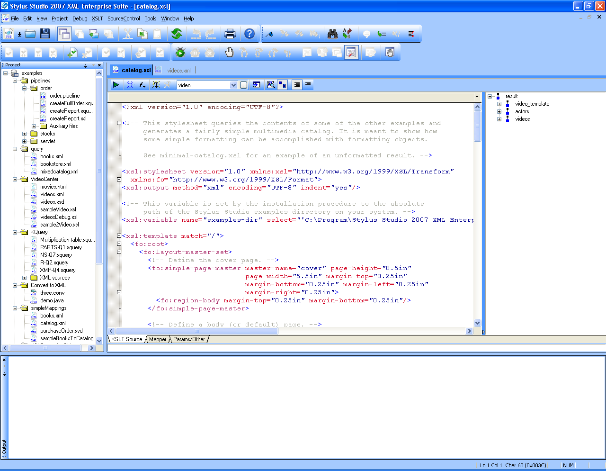Select books.xml under the query folder
This screenshot has height=471, width=606.
tap(51, 156)
